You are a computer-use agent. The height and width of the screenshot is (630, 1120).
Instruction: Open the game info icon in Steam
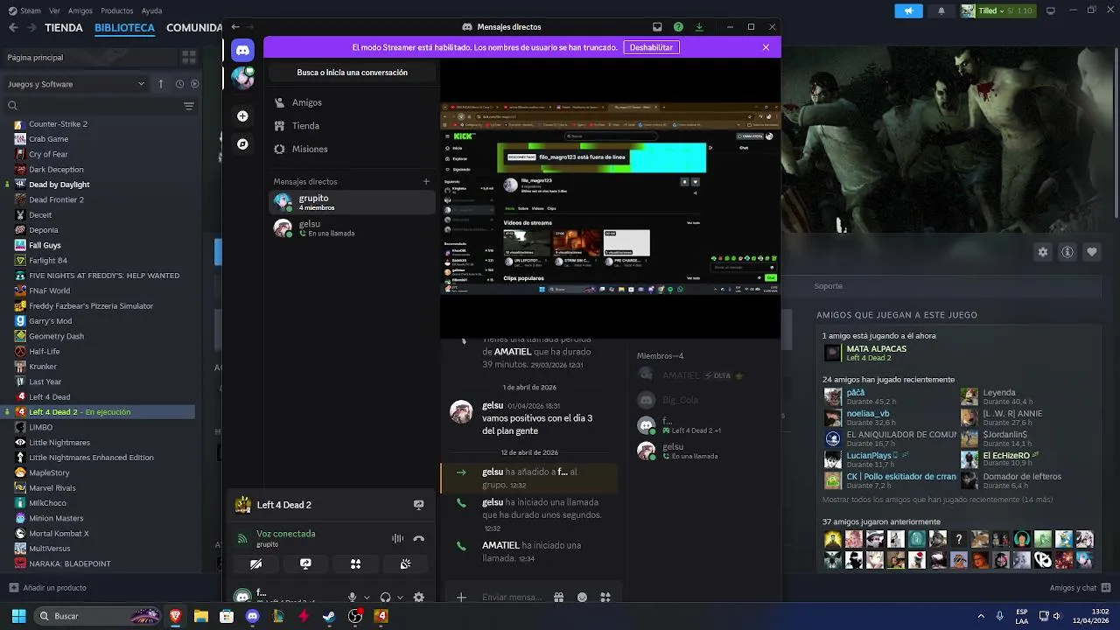(1067, 252)
